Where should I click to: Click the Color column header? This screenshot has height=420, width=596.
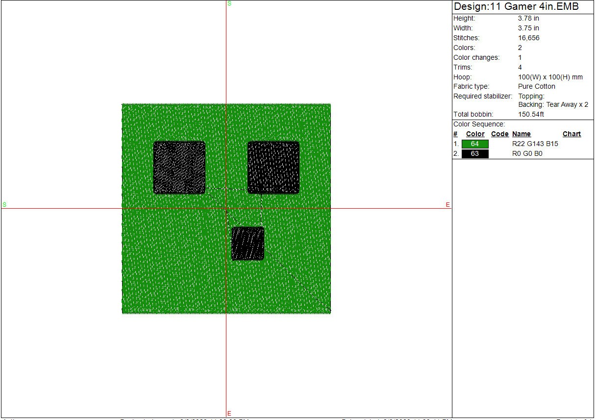pyautogui.click(x=475, y=134)
